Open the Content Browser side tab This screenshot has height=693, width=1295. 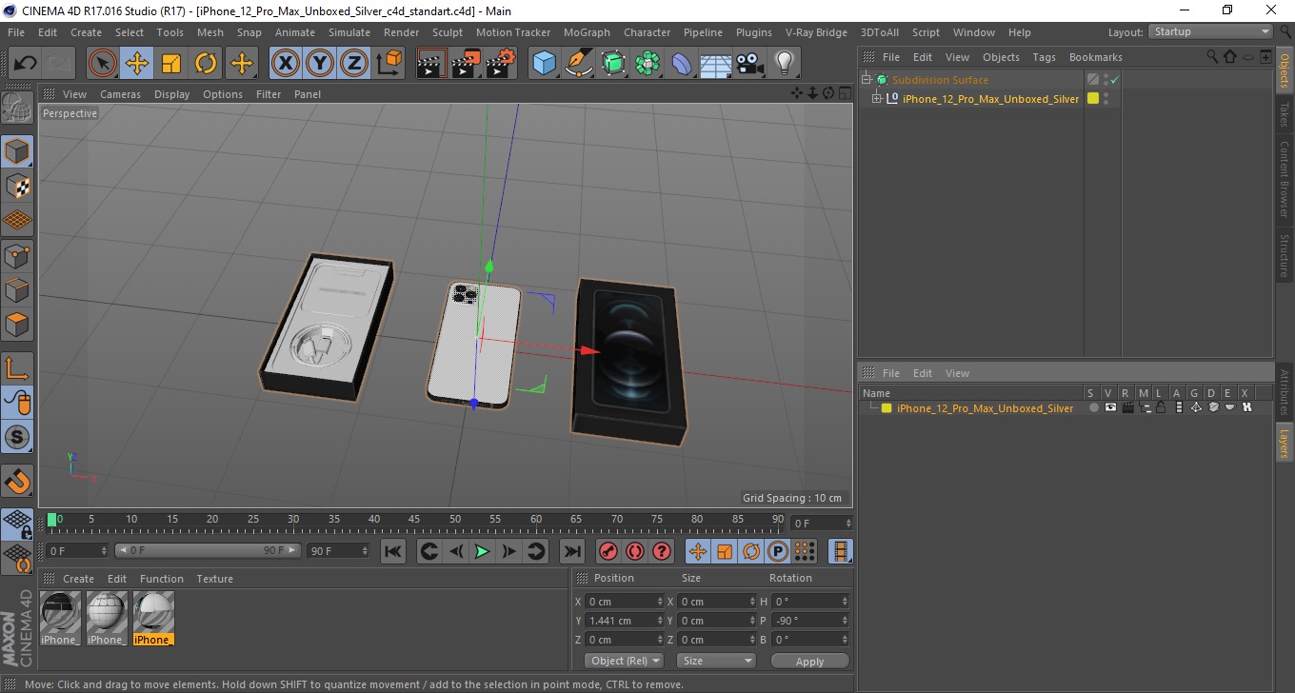(x=1285, y=180)
